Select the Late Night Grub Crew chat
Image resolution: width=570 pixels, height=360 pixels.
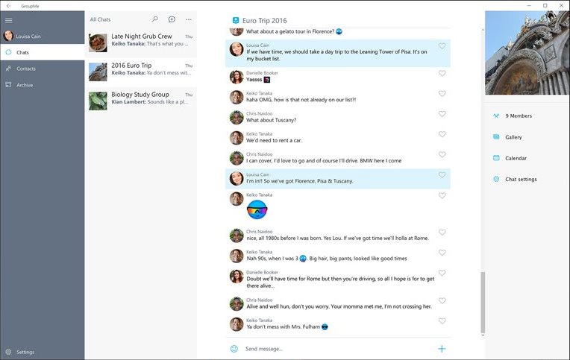coord(141,43)
